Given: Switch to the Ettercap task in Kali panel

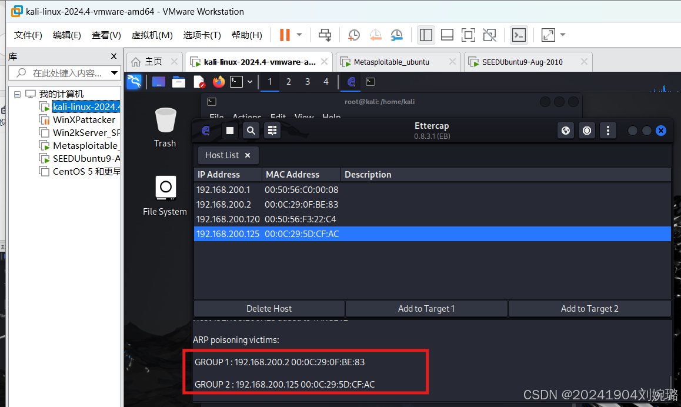Looking at the screenshot, I should (351, 82).
